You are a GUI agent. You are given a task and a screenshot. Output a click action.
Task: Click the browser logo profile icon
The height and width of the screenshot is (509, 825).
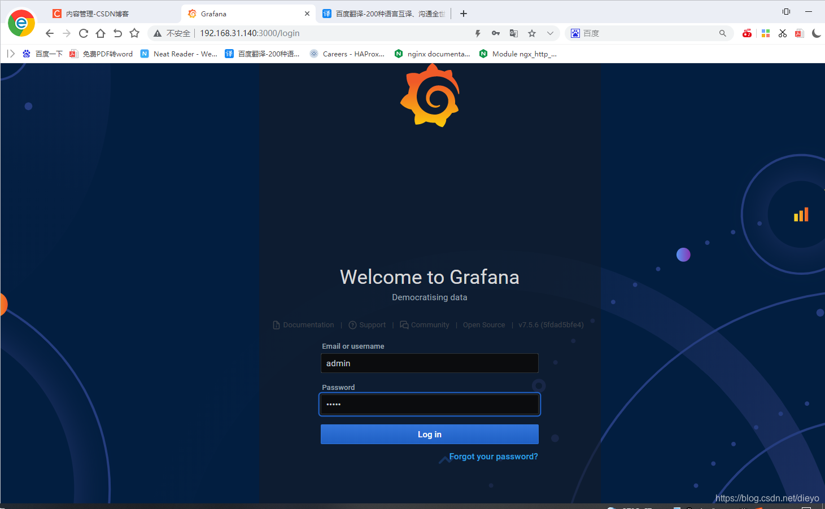pyautogui.click(x=21, y=23)
